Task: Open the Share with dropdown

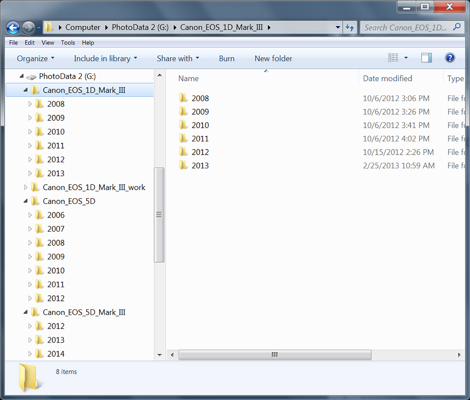Action: [x=178, y=58]
